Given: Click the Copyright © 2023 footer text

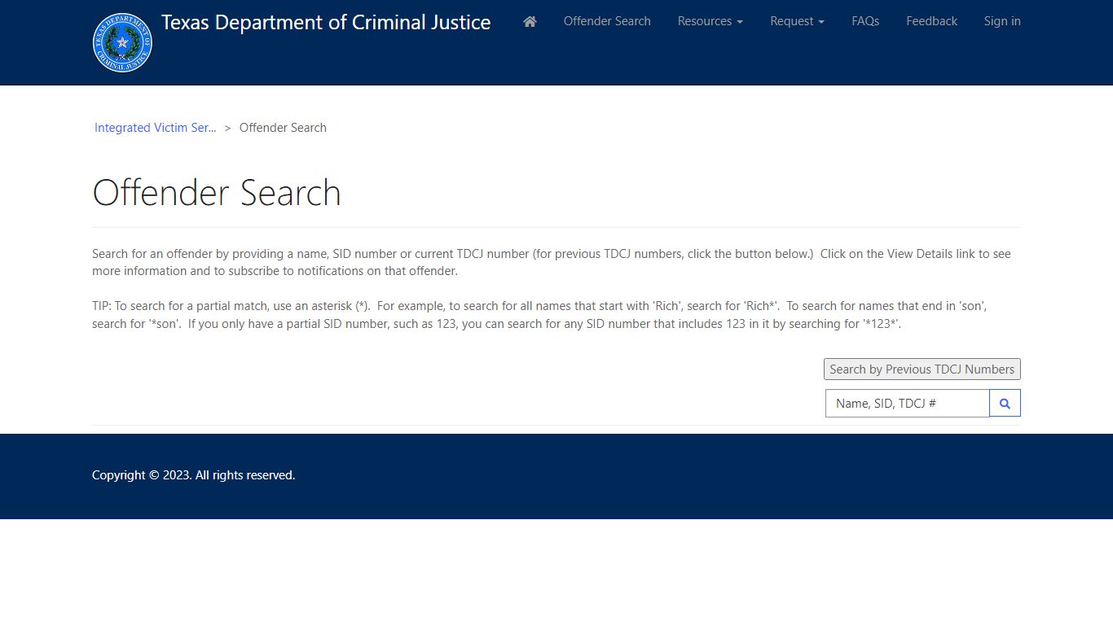Looking at the screenshot, I should click(193, 475).
